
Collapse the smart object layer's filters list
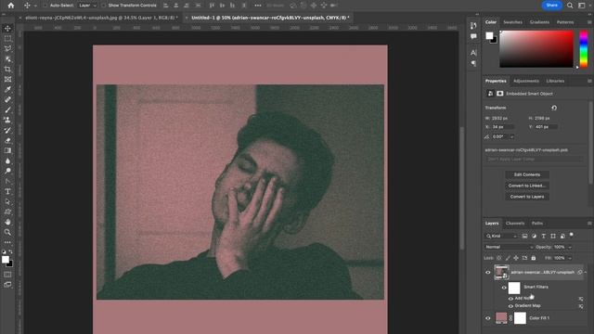point(586,272)
